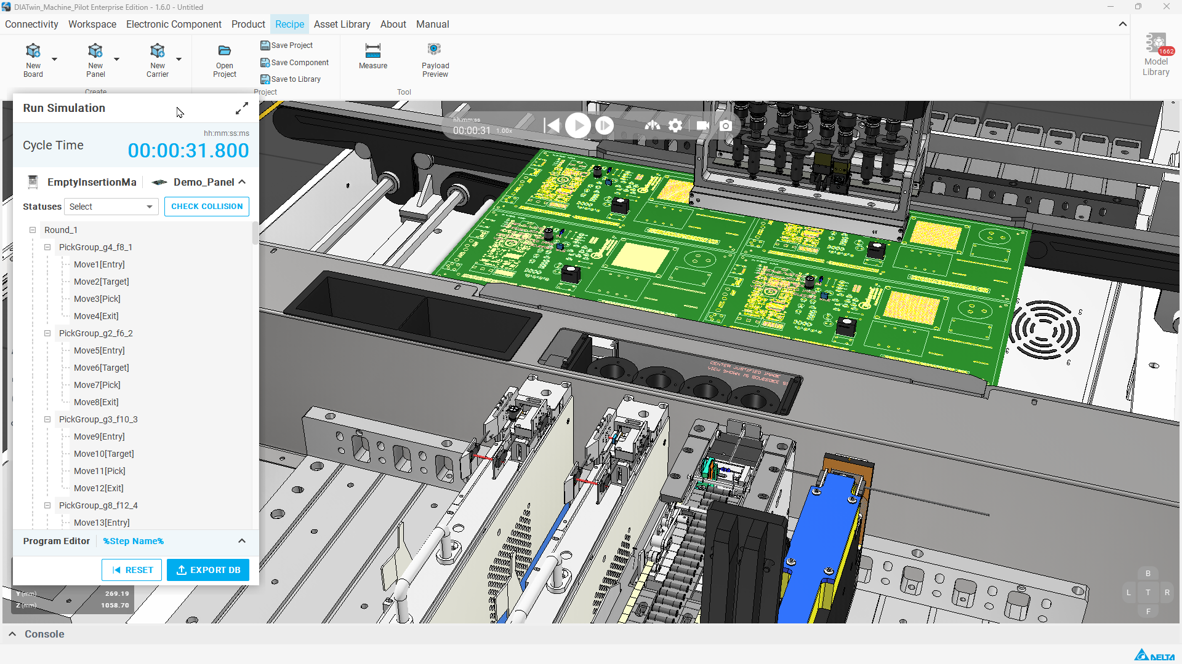
Task: Start video recording of the simulation
Action: click(702, 125)
